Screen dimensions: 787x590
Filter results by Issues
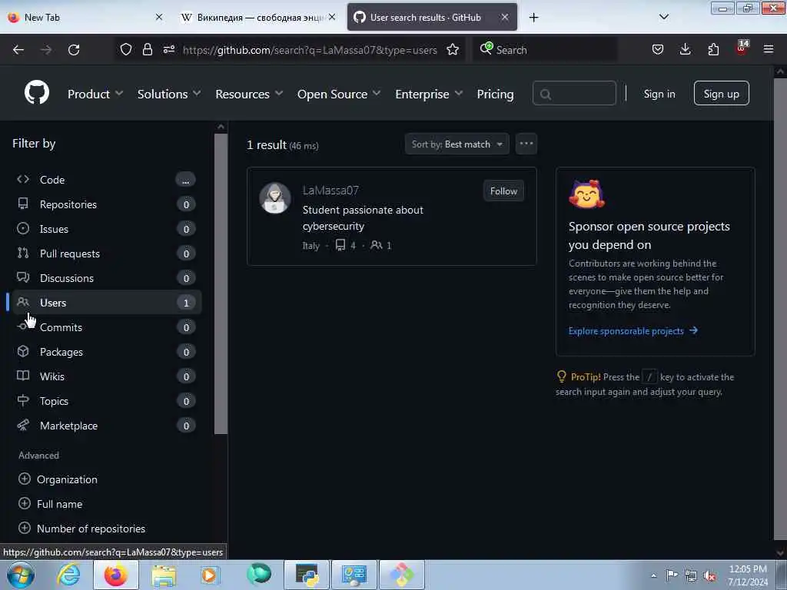click(x=107, y=229)
